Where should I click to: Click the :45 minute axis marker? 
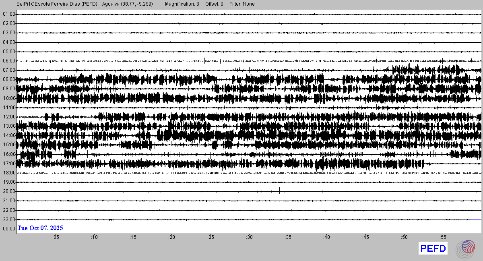(365, 237)
